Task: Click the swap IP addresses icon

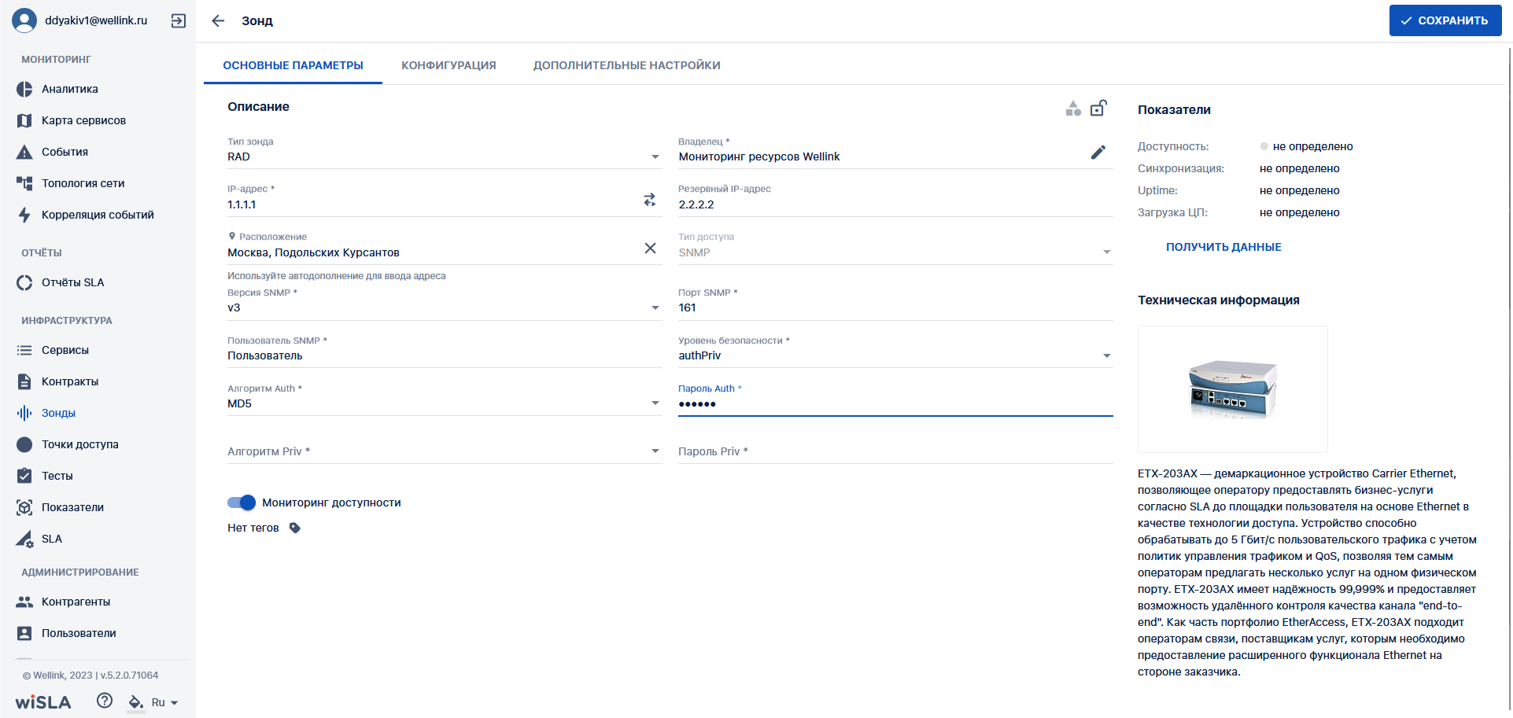Action: 650,201
